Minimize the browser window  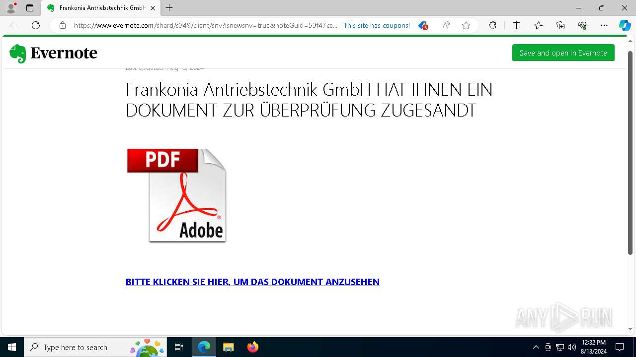point(579,8)
